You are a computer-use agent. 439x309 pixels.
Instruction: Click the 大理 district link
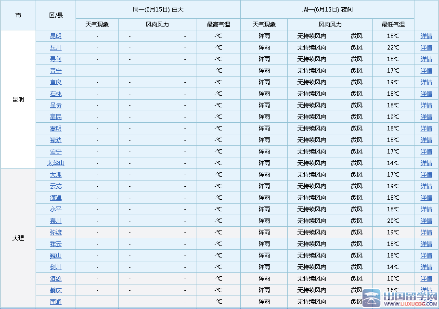click(56, 175)
